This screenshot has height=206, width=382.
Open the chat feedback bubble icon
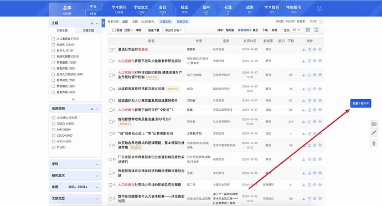[374, 124]
